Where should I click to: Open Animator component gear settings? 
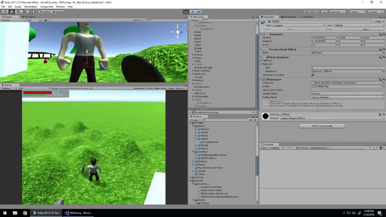click(x=384, y=80)
